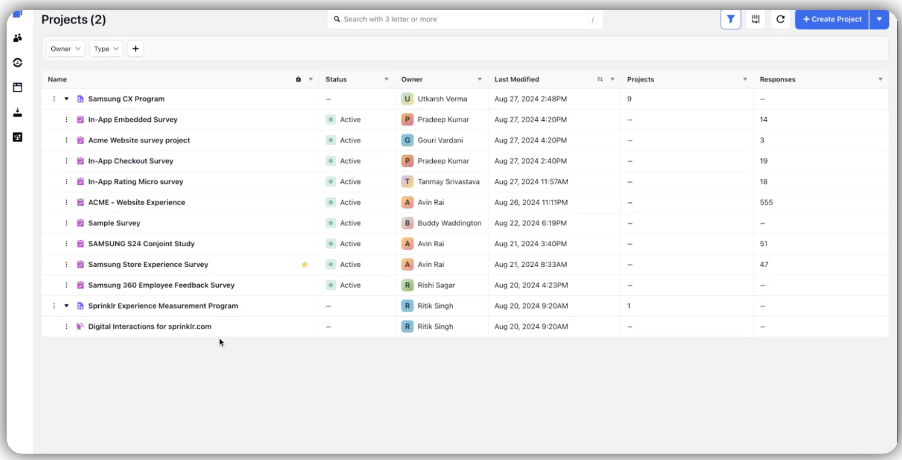Click owner Tanmay Srivastava
902x460 pixels.
pyautogui.click(x=448, y=181)
